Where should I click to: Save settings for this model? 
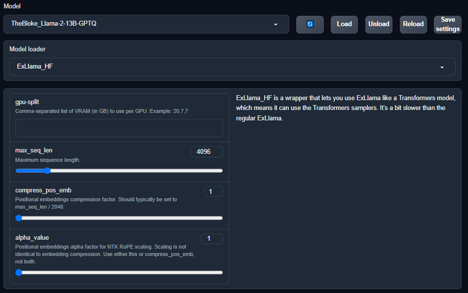pos(447,24)
